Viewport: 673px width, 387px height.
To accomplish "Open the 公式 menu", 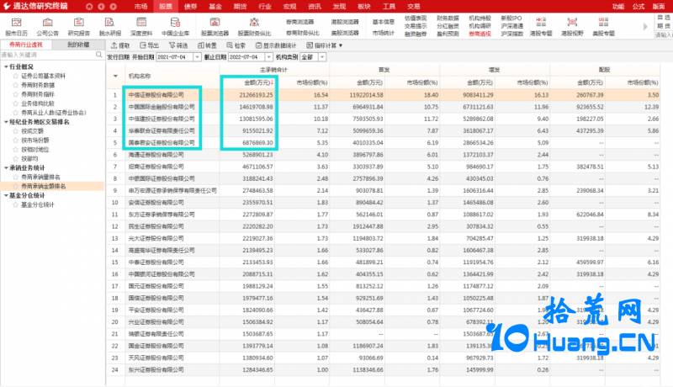I will click(x=639, y=7).
